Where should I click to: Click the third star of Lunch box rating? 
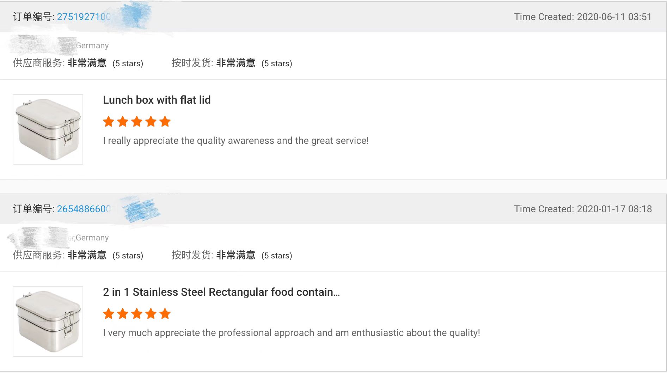pyautogui.click(x=137, y=122)
